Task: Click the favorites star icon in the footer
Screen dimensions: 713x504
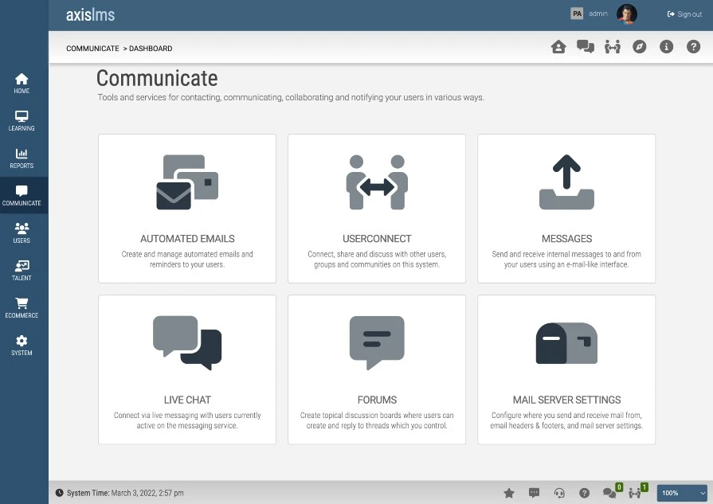Action: tap(509, 493)
